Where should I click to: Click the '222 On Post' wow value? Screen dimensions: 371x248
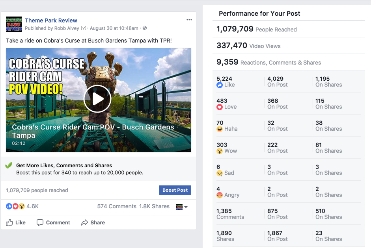pyautogui.click(x=278, y=148)
